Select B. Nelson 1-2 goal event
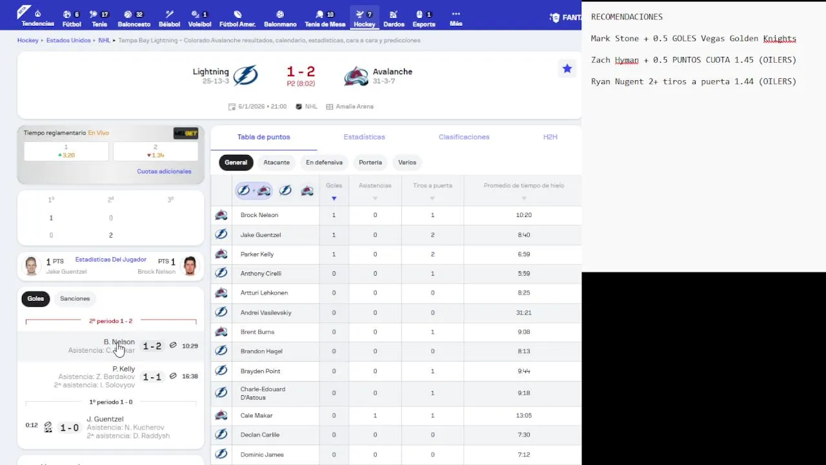The width and height of the screenshot is (826, 465). [x=110, y=346]
